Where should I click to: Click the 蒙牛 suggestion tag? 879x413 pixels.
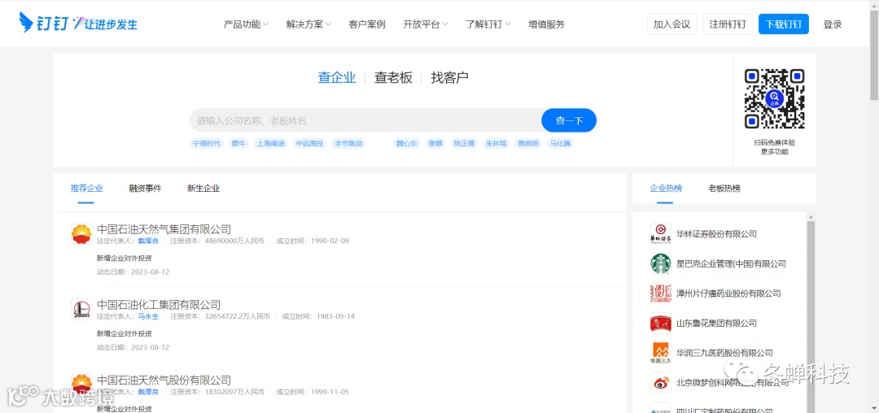238,143
